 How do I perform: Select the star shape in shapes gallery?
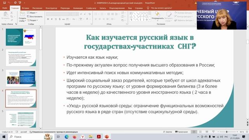coord(147,19)
